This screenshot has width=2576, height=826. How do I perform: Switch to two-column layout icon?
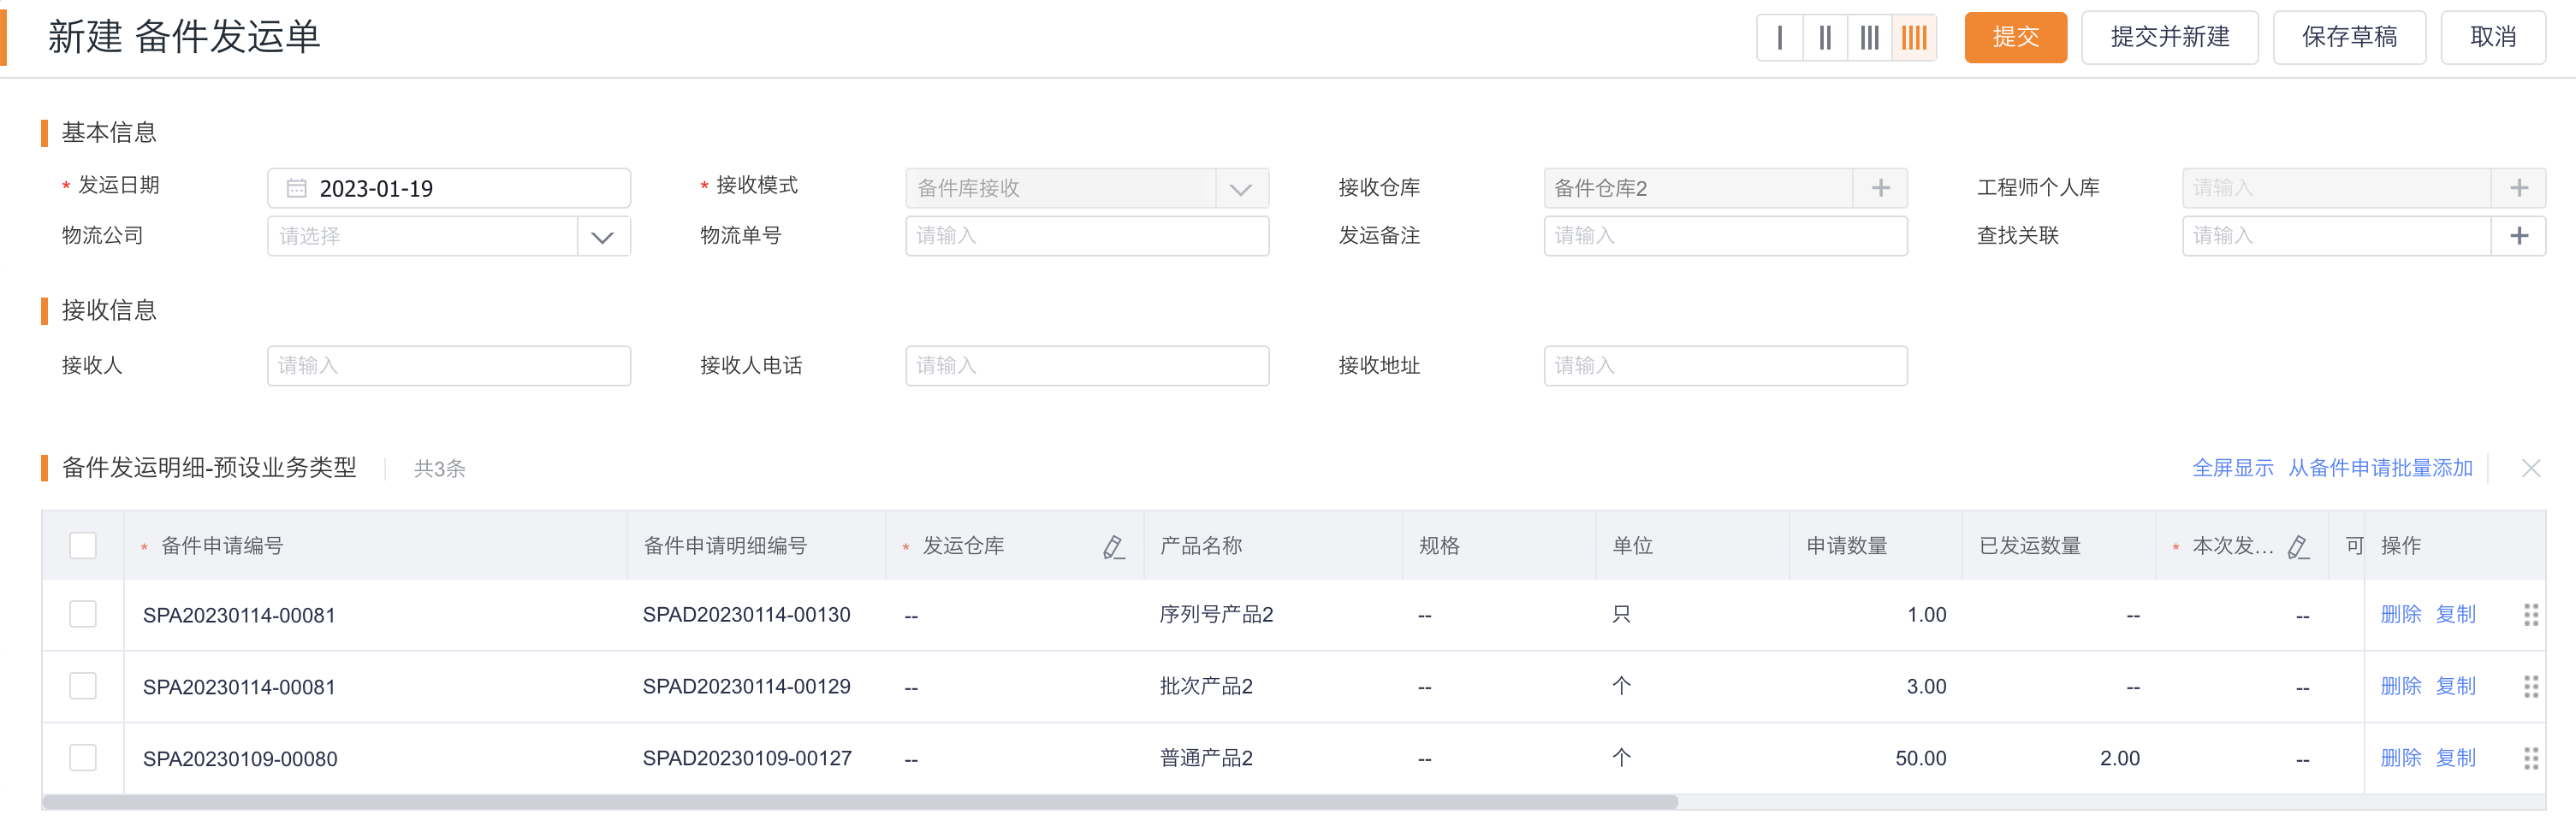point(1825,38)
